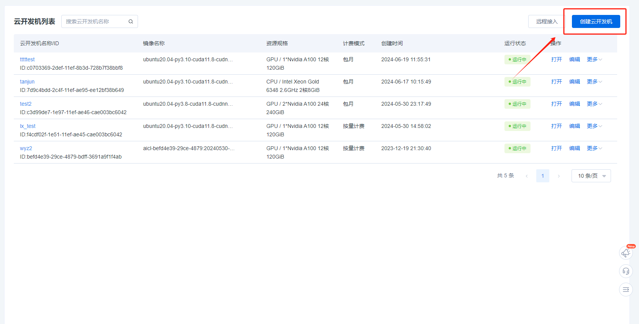Open the tanjun machine link

click(x=27, y=82)
